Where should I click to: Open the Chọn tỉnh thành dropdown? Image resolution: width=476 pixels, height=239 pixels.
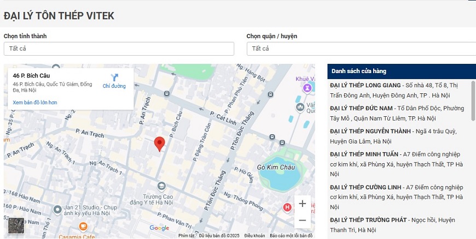pos(119,49)
